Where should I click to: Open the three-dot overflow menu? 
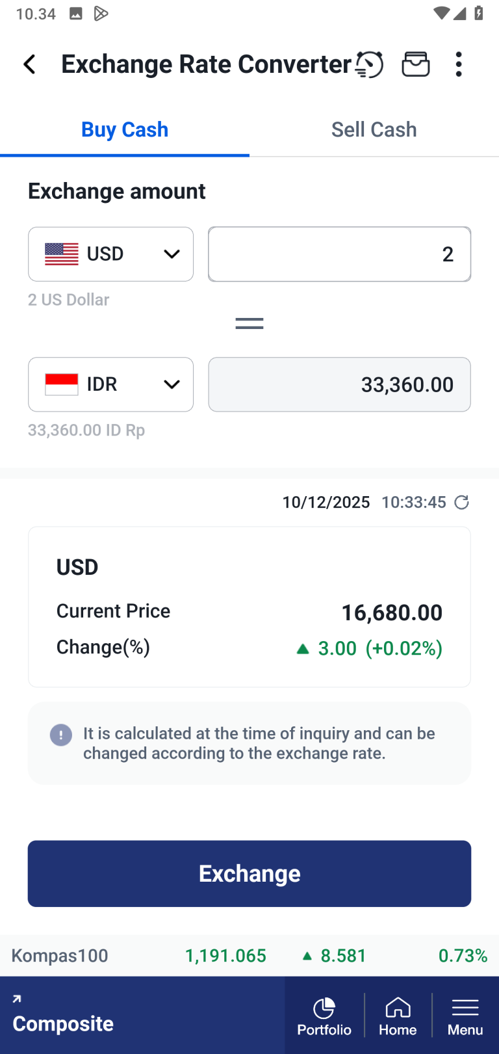[459, 64]
